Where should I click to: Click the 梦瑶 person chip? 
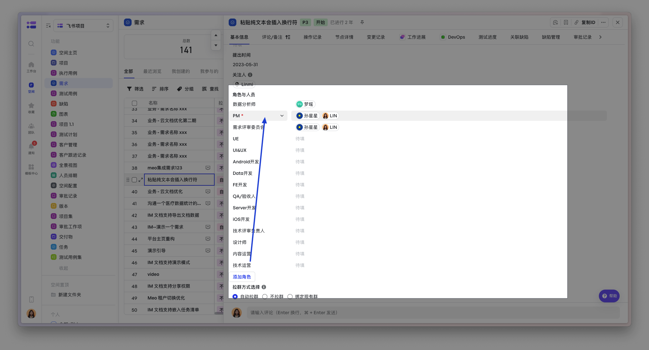pos(305,104)
